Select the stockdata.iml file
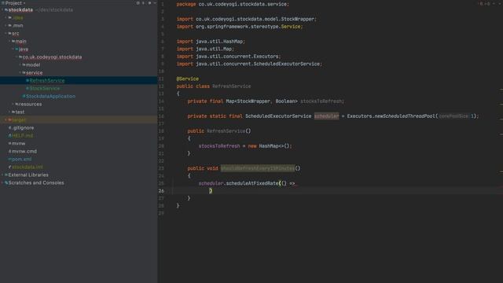 (28, 167)
